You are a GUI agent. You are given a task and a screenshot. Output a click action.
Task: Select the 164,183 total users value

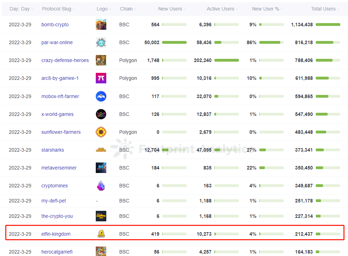tap(304, 252)
